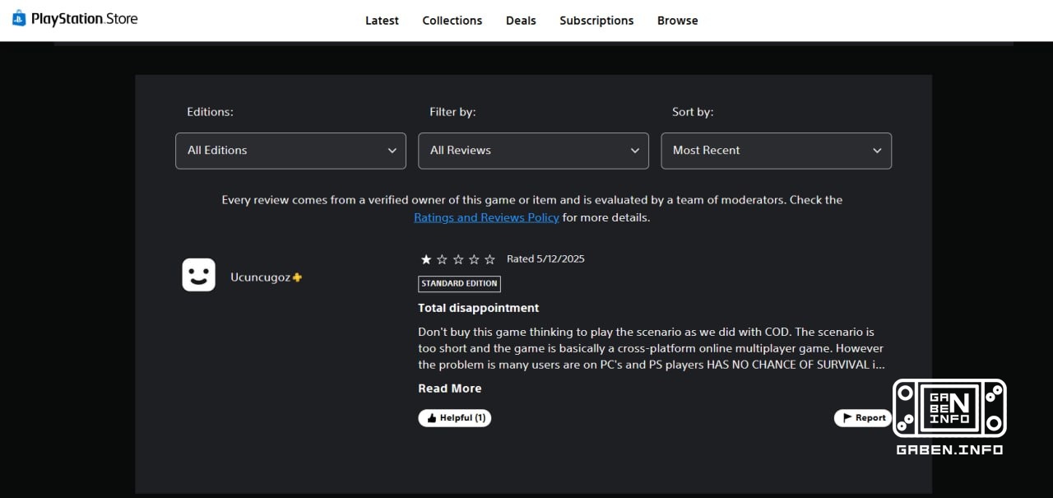Report this review

pyautogui.click(x=863, y=418)
